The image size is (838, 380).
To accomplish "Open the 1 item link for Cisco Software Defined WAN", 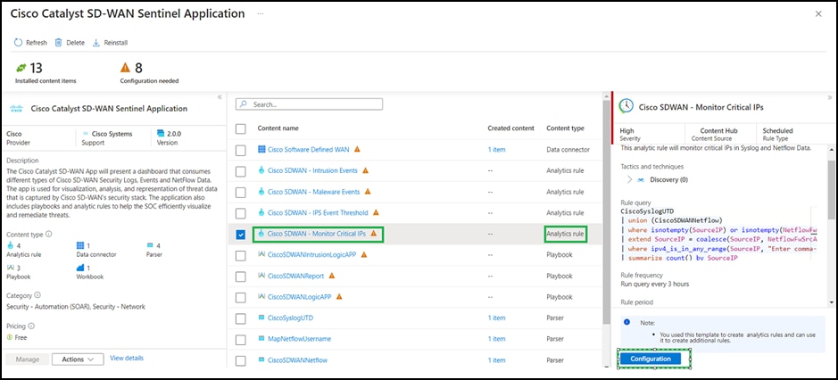I will click(496, 149).
